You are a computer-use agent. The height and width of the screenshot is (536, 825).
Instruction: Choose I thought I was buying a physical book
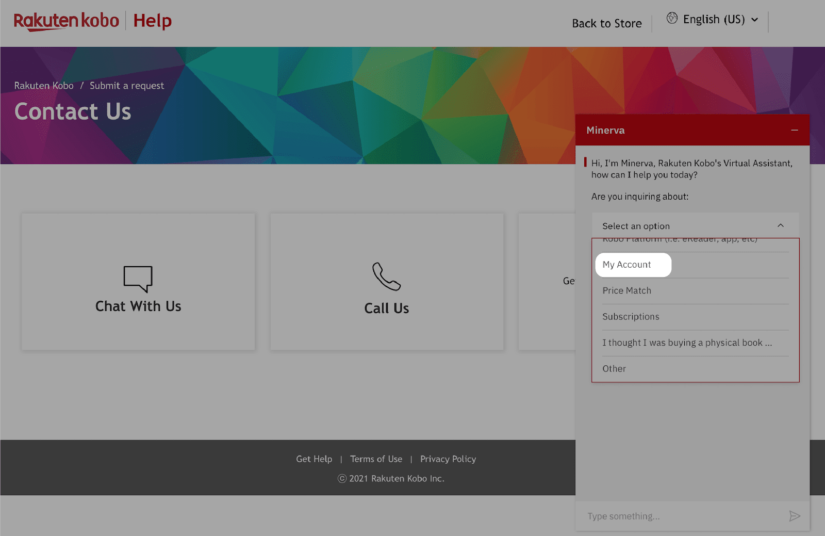[x=695, y=343]
